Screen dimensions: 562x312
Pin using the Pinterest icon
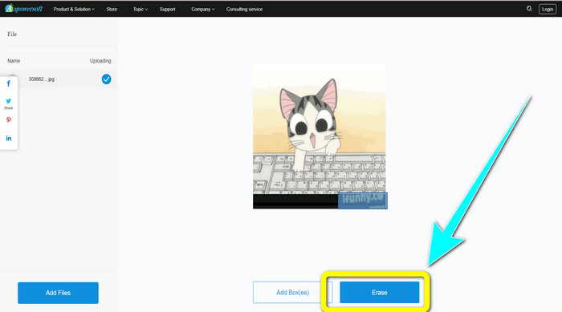[x=9, y=120]
